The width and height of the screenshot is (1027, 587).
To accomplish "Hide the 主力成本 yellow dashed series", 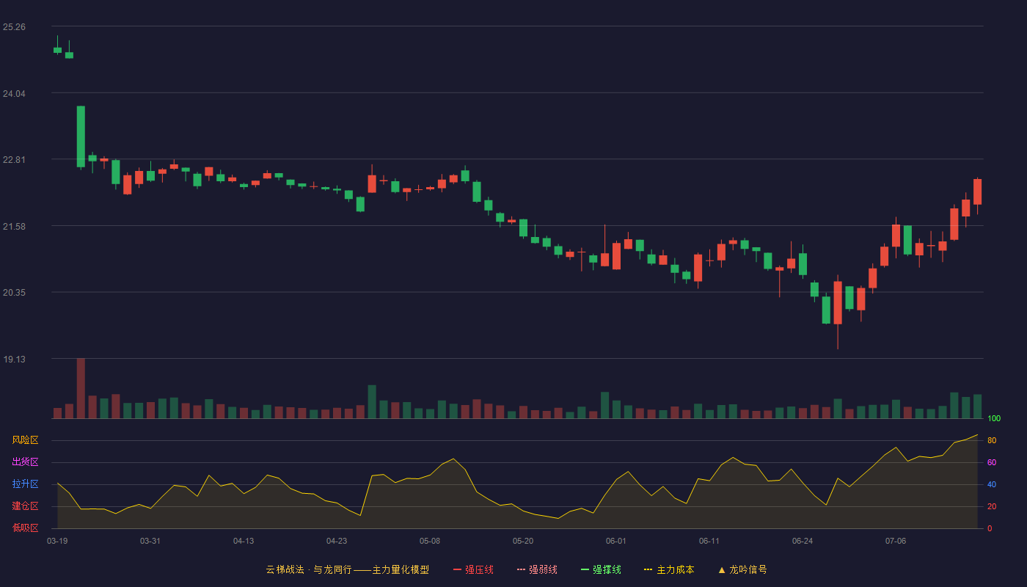I will point(669,569).
